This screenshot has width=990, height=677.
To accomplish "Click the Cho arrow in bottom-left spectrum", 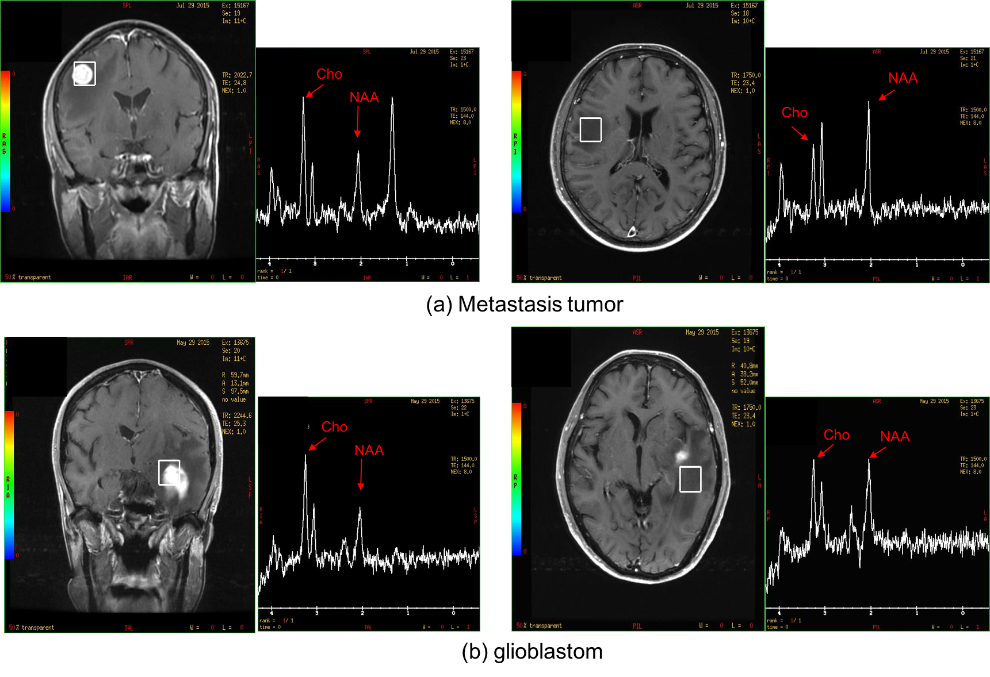I will click(318, 444).
